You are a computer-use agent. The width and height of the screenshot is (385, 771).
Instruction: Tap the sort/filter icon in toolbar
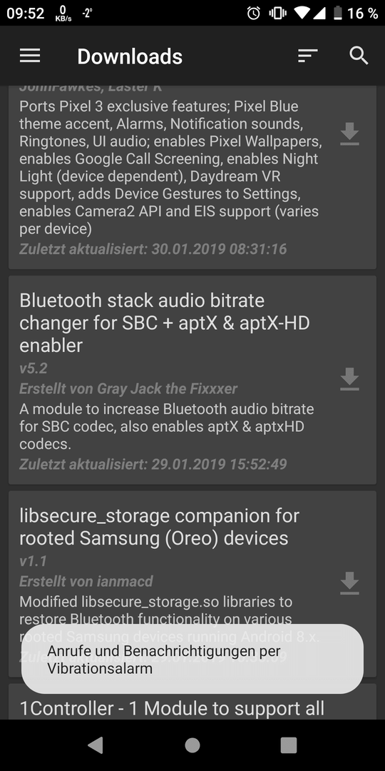tap(308, 56)
